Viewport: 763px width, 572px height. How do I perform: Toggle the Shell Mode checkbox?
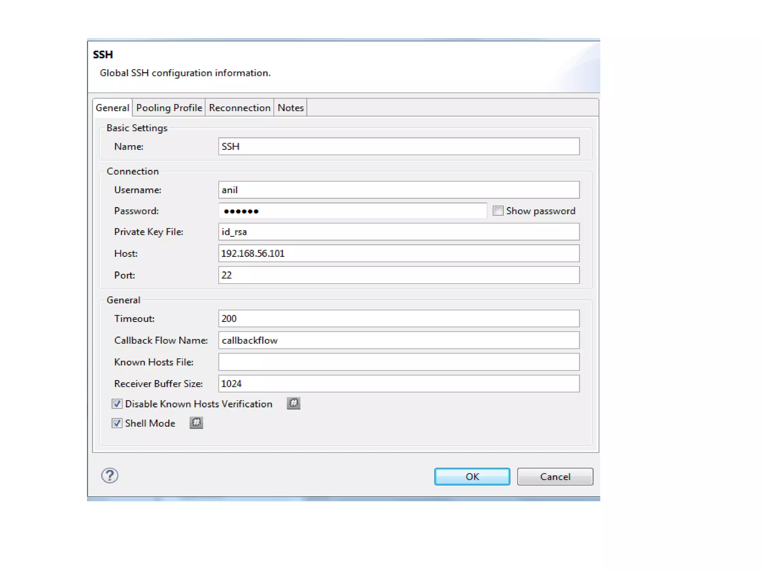point(117,423)
